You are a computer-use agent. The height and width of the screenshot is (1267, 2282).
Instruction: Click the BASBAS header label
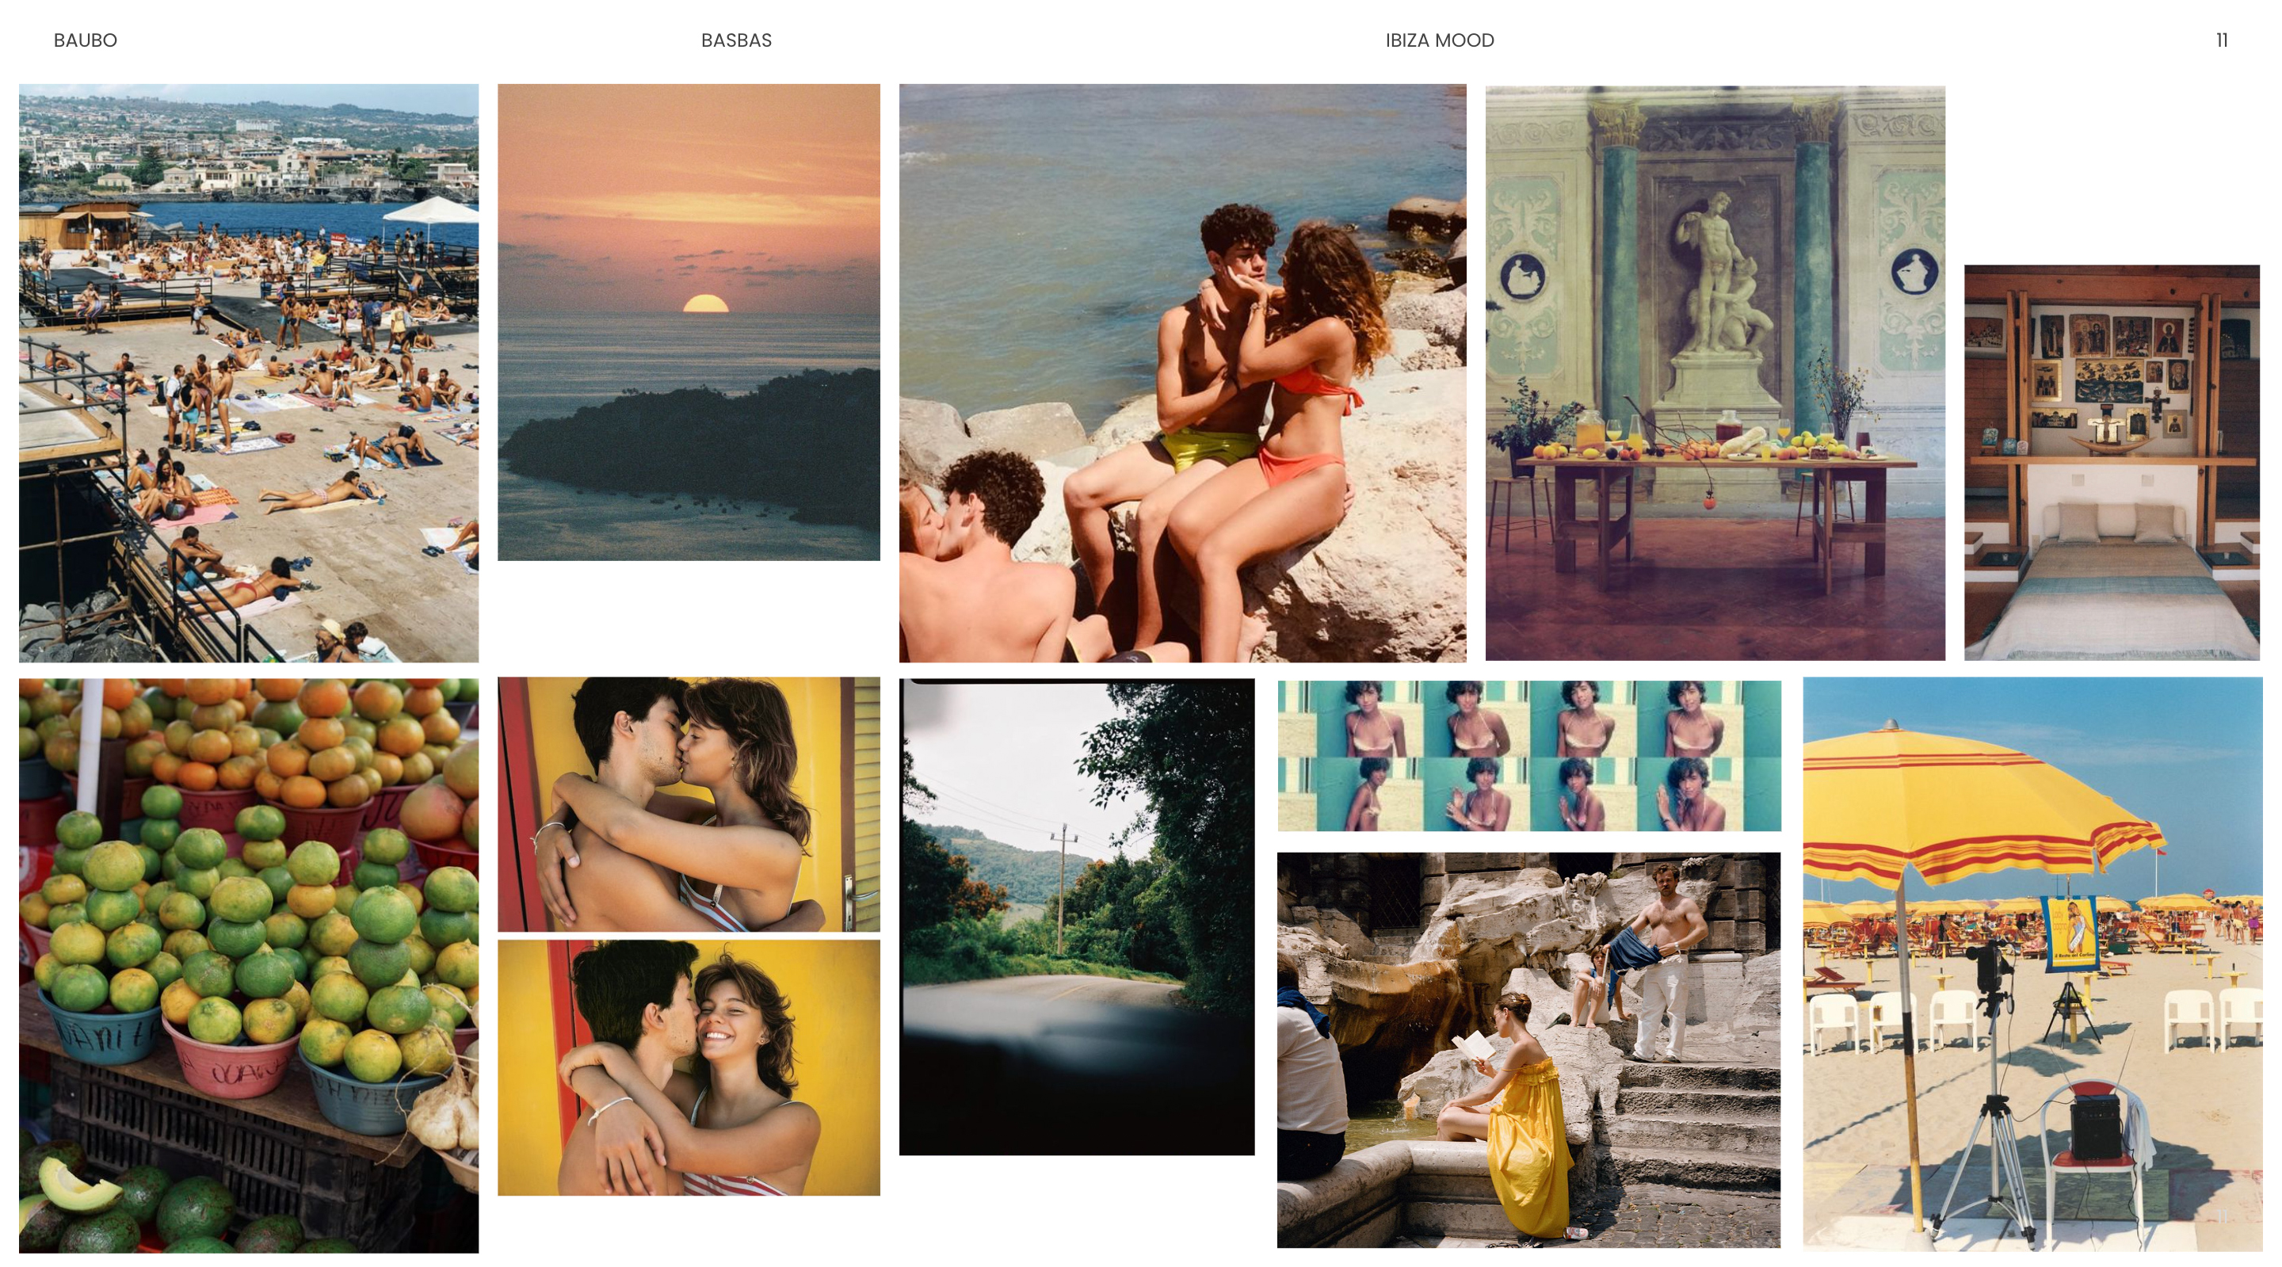coord(735,40)
